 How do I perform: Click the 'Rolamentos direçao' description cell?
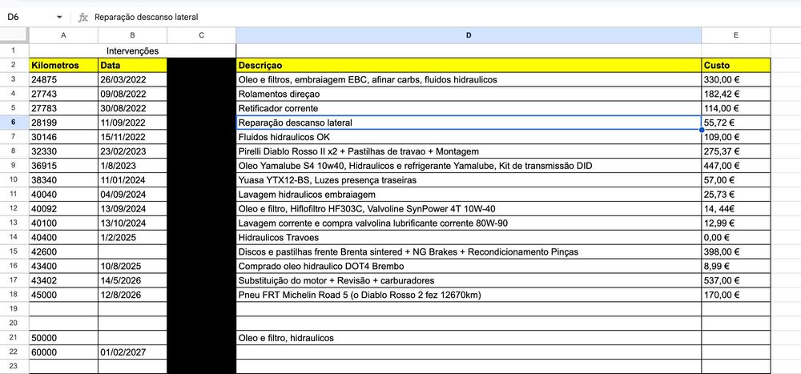tap(469, 94)
